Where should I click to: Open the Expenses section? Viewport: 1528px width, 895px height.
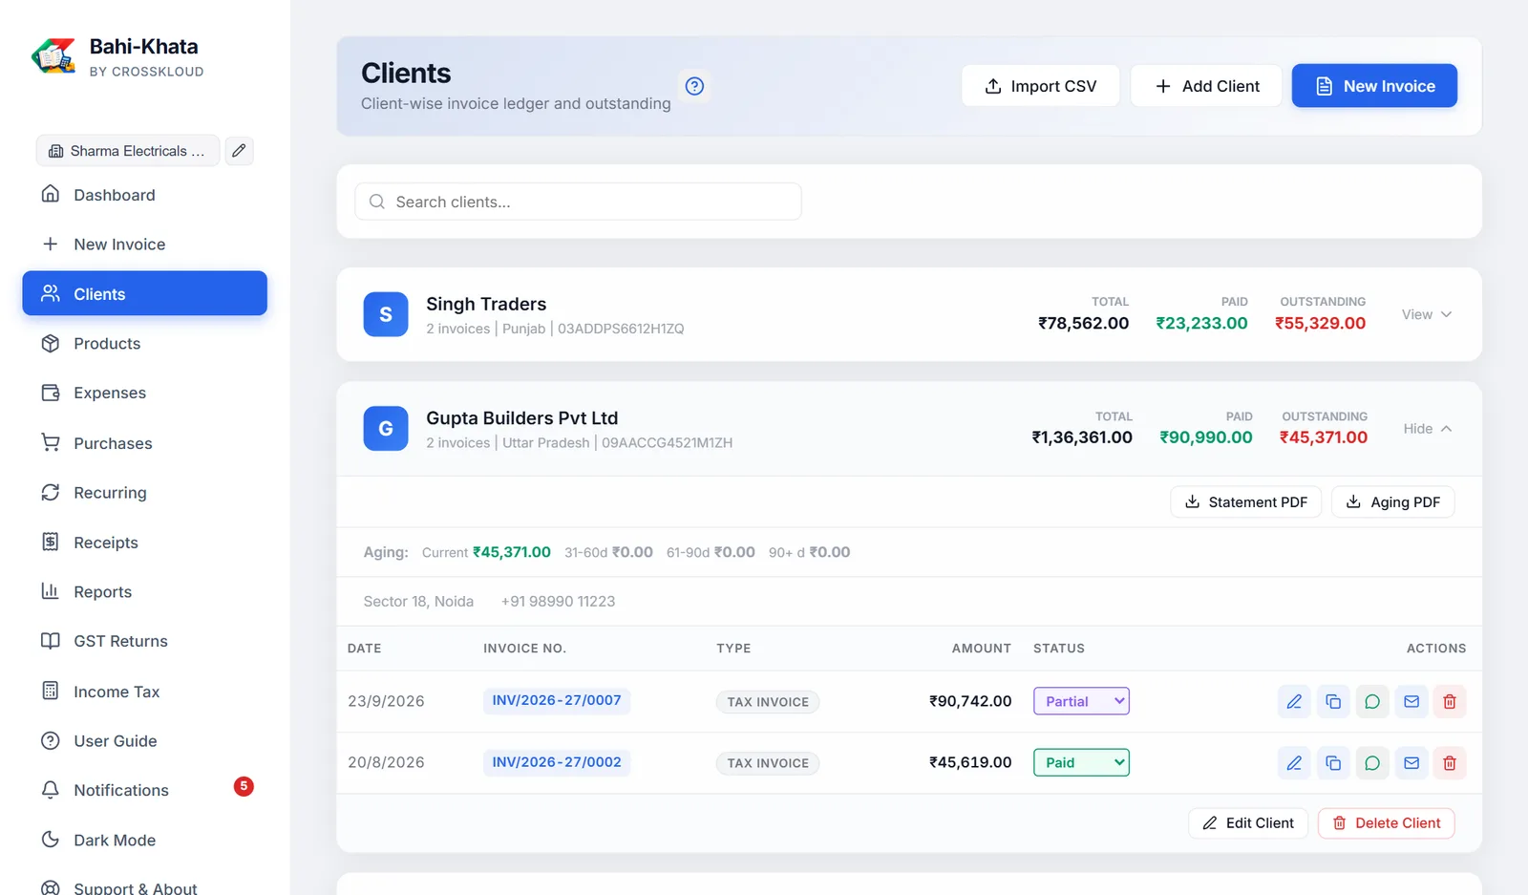144,393
